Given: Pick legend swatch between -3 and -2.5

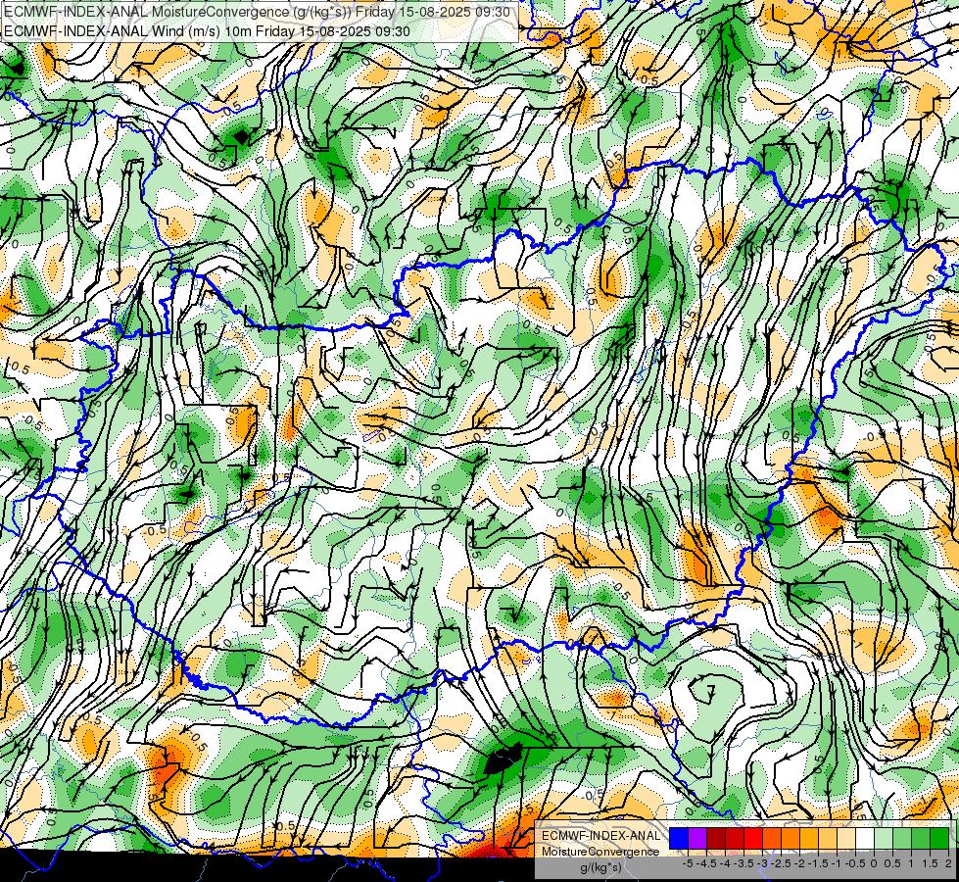Looking at the screenshot, I should click(x=772, y=839).
